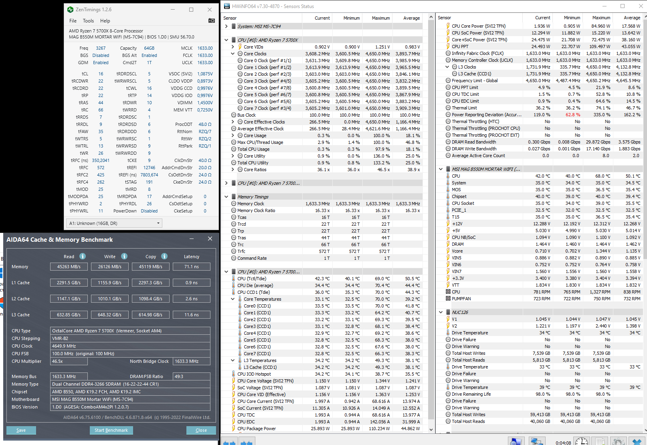
Task: Open HWiNFO sensor settings gear icon
Action: (618, 441)
